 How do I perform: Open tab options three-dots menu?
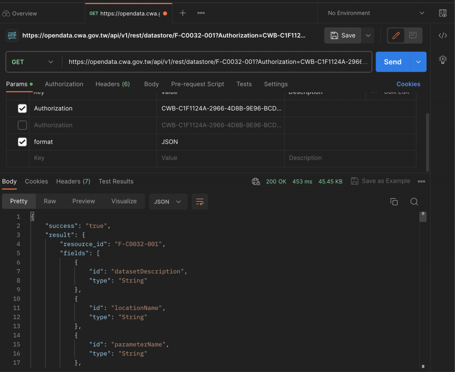coord(201,13)
